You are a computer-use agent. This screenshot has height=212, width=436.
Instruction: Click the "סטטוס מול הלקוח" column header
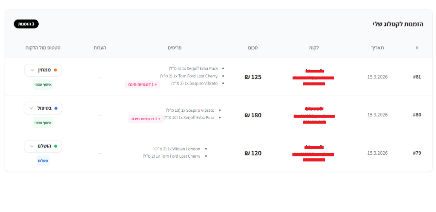(x=43, y=48)
